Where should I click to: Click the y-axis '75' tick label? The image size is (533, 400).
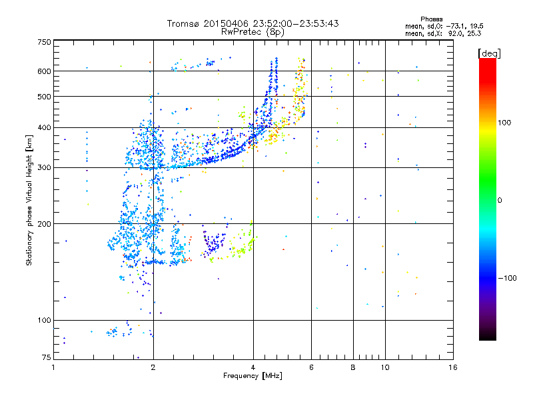coord(47,357)
